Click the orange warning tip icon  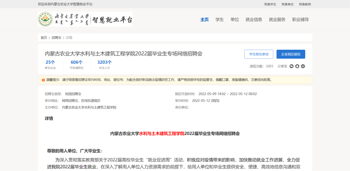coord(43,80)
